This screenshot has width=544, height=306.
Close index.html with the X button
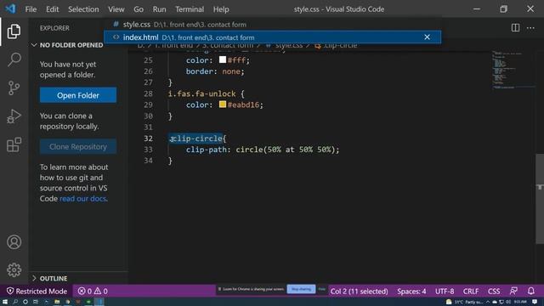point(427,37)
